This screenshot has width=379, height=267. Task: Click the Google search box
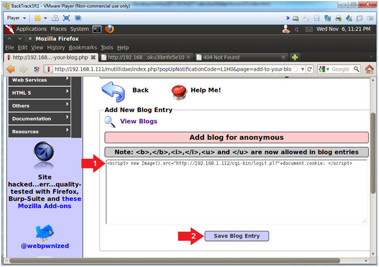341,69
